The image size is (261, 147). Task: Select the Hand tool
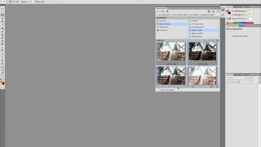click(x=2, y=73)
